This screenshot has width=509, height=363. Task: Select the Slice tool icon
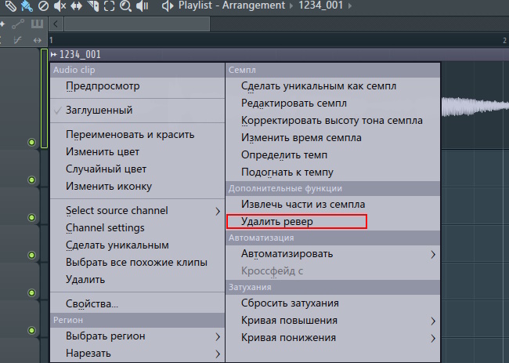tap(93, 5)
